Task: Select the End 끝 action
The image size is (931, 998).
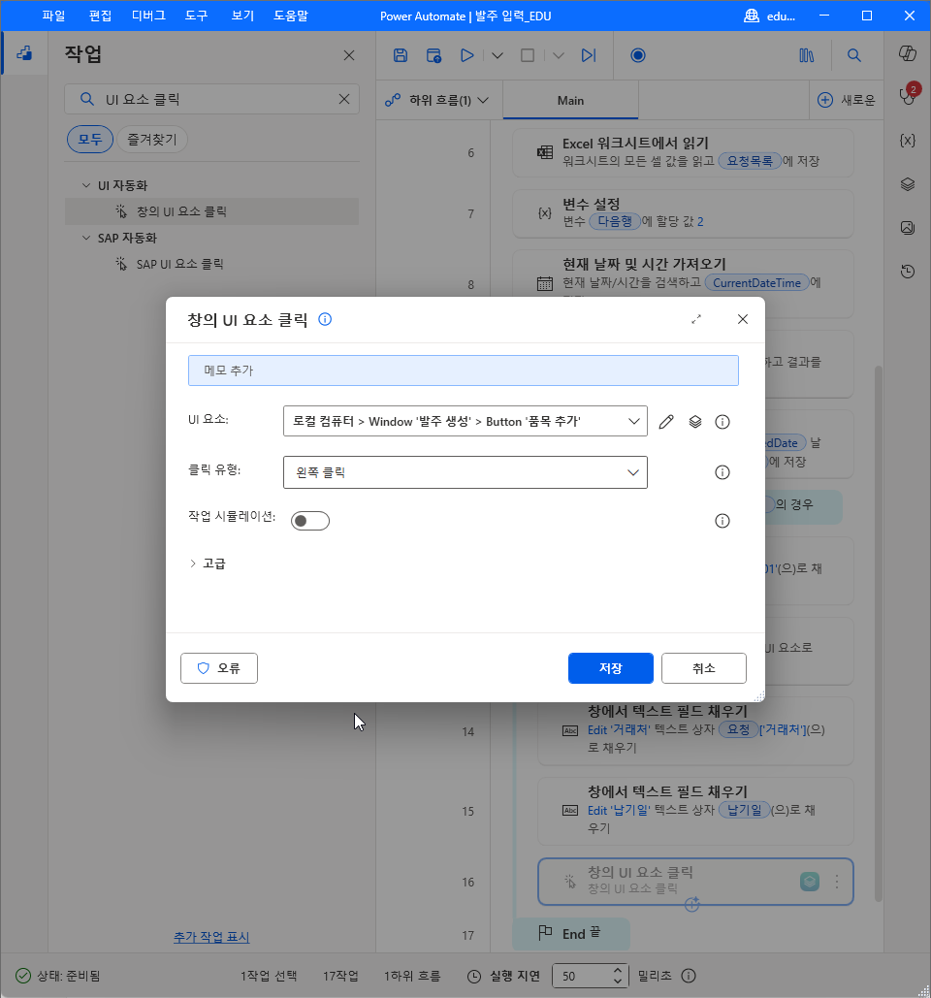Action: click(571, 934)
